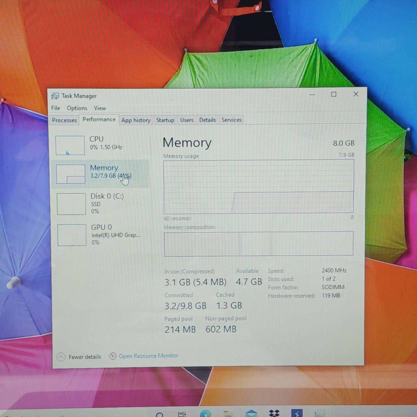Select the CPU performance graph thumbnail

pyautogui.click(x=70, y=145)
